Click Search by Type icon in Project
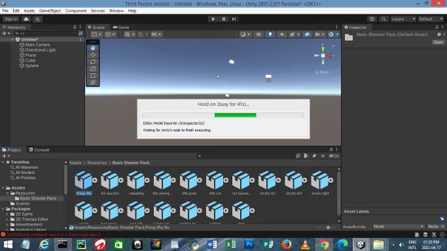Screen dimensions: 447x251 pos(306,156)
